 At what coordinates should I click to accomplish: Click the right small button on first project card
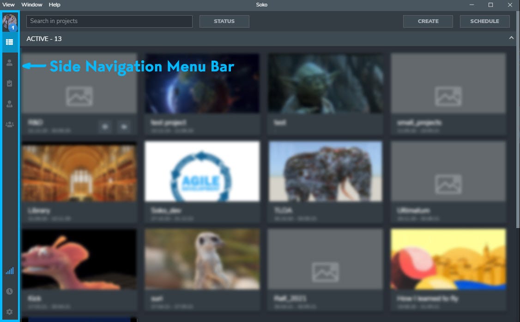point(124,127)
